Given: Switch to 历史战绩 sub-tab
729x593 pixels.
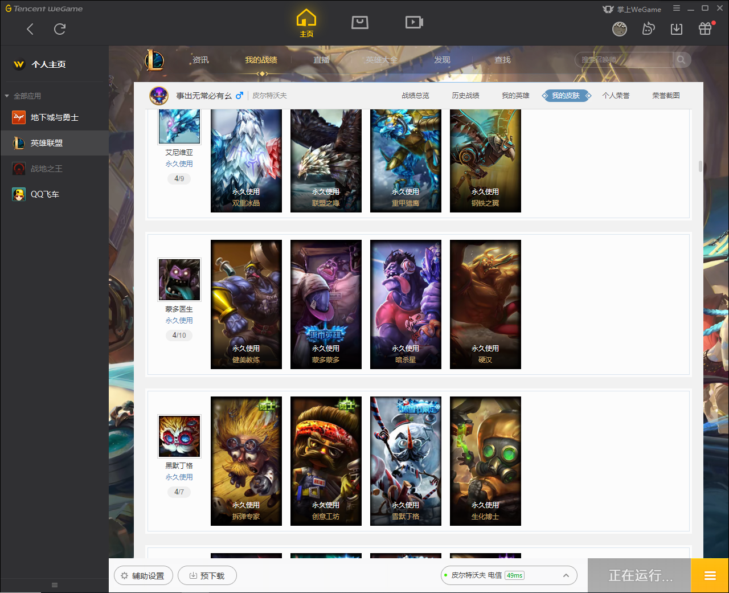Looking at the screenshot, I should point(465,96).
